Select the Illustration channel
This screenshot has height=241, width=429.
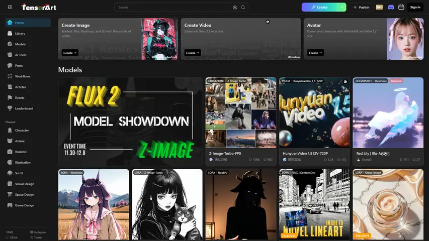[28, 162]
